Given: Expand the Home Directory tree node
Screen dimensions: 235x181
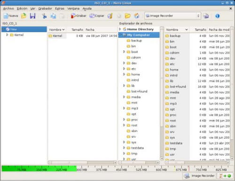Looking at the screenshot, I should coord(120,29).
